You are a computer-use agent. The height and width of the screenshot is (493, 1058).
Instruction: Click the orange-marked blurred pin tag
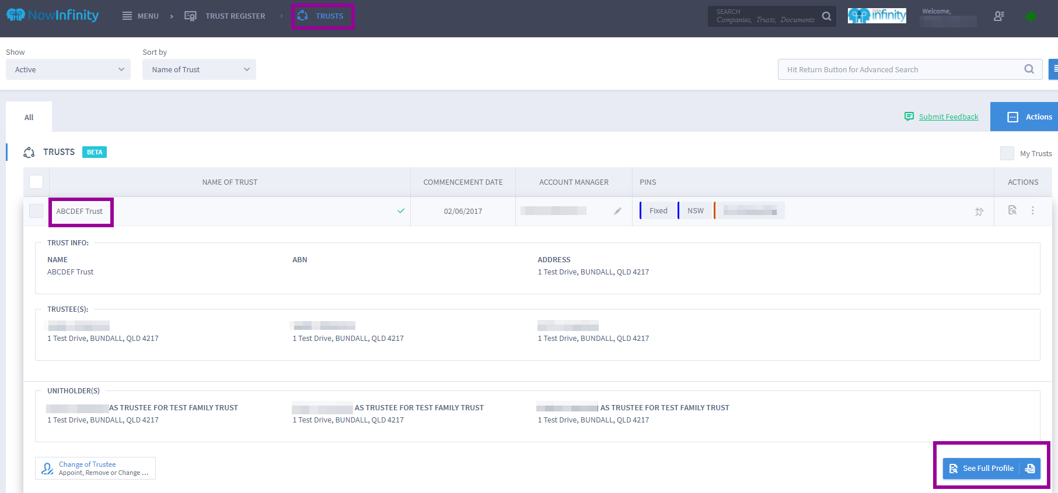point(749,210)
